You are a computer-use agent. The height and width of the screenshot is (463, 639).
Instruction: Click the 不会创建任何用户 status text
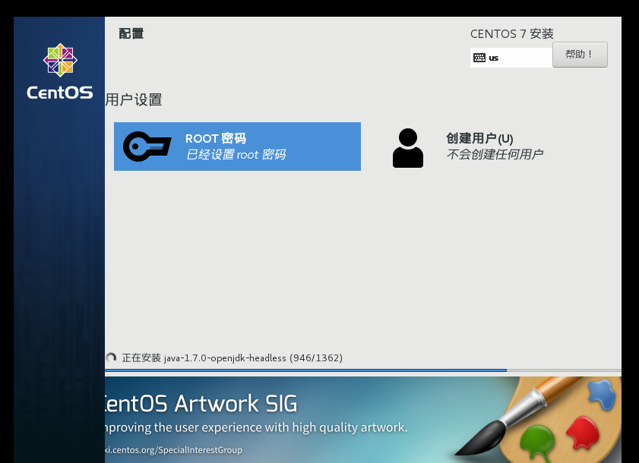[x=495, y=154]
